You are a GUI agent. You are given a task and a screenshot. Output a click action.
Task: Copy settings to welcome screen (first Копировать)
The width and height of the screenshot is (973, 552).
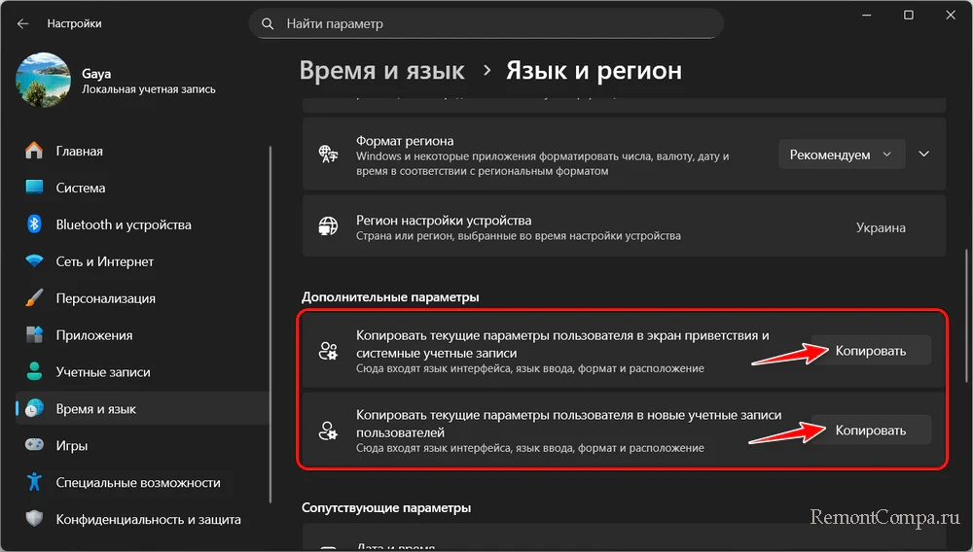pyautogui.click(x=870, y=351)
